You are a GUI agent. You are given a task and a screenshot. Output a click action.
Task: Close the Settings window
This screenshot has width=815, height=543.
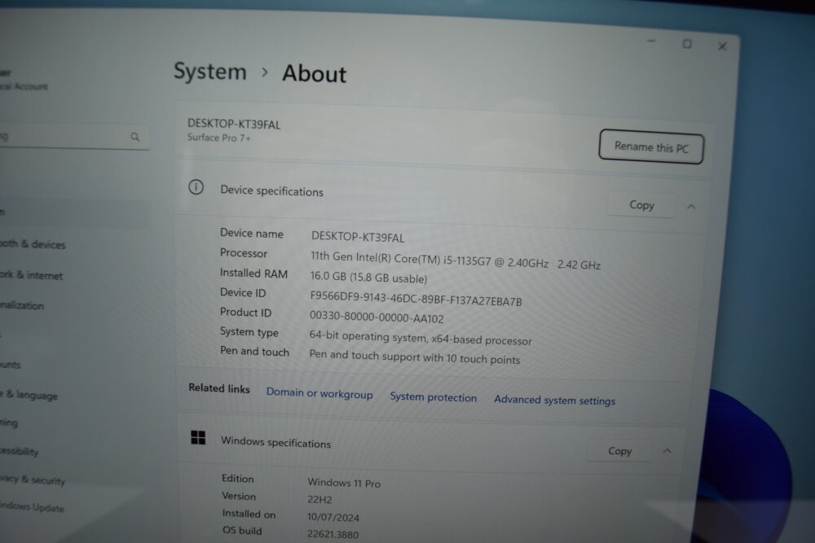722,46
